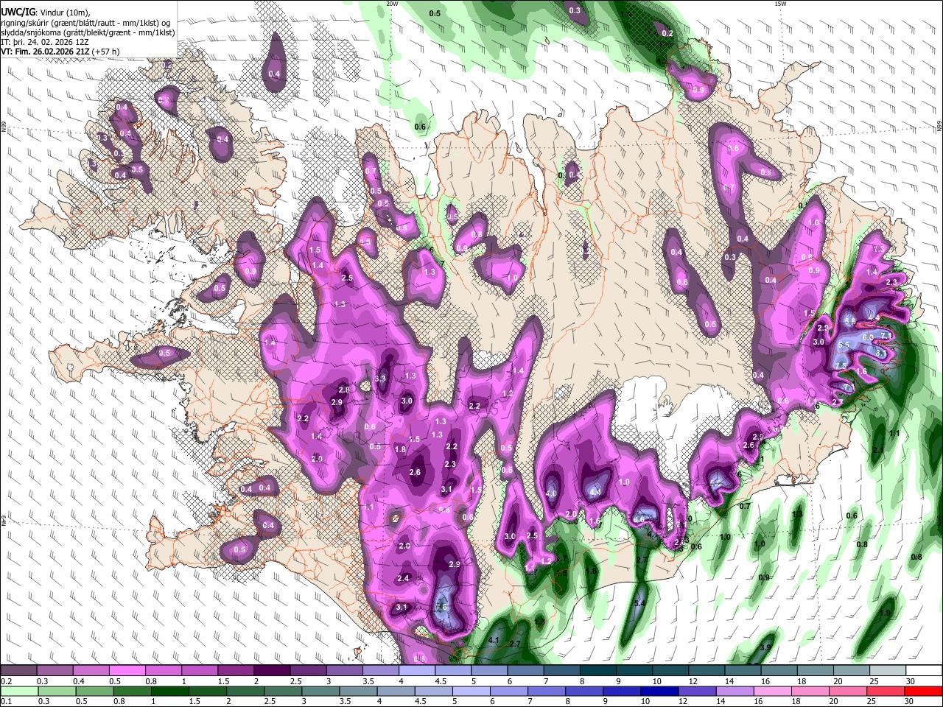Click the darkest blue swatch labeled 10, lower scale
This screenshot has height=707, width=943.
(660, 692)
